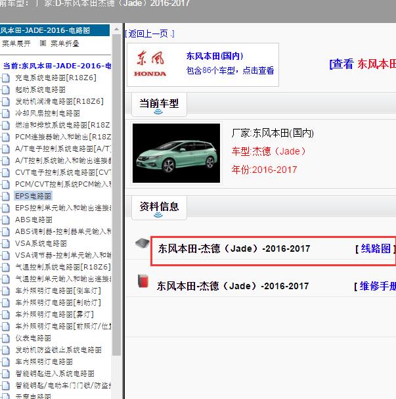Click the document icon beside 智能钥匙进入系统电路图
The height and width of the screenshot is (399, 396).
6,374
